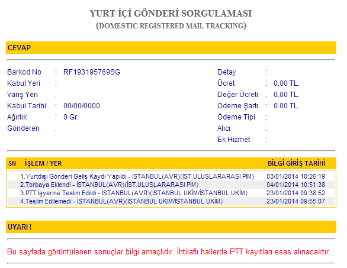Select the barcode number RF193195769SG
The height and width of the screenshot is (268, 347).
pyautogui.click(x=92, y=72)
